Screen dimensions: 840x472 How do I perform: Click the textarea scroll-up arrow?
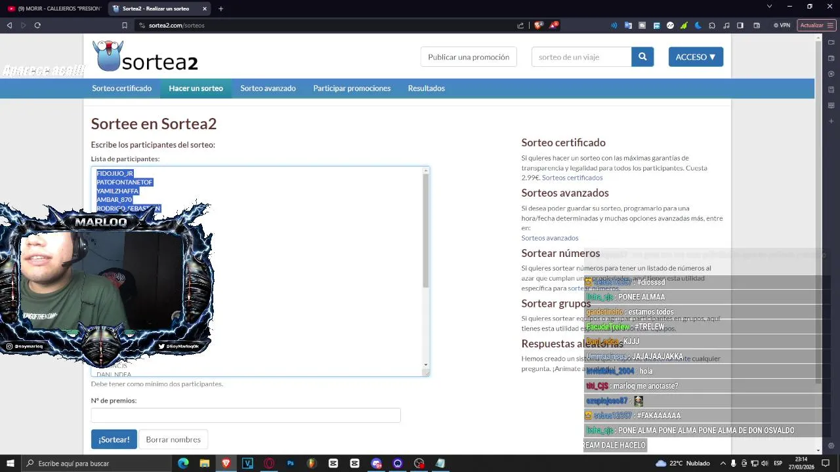click(426, 170)
